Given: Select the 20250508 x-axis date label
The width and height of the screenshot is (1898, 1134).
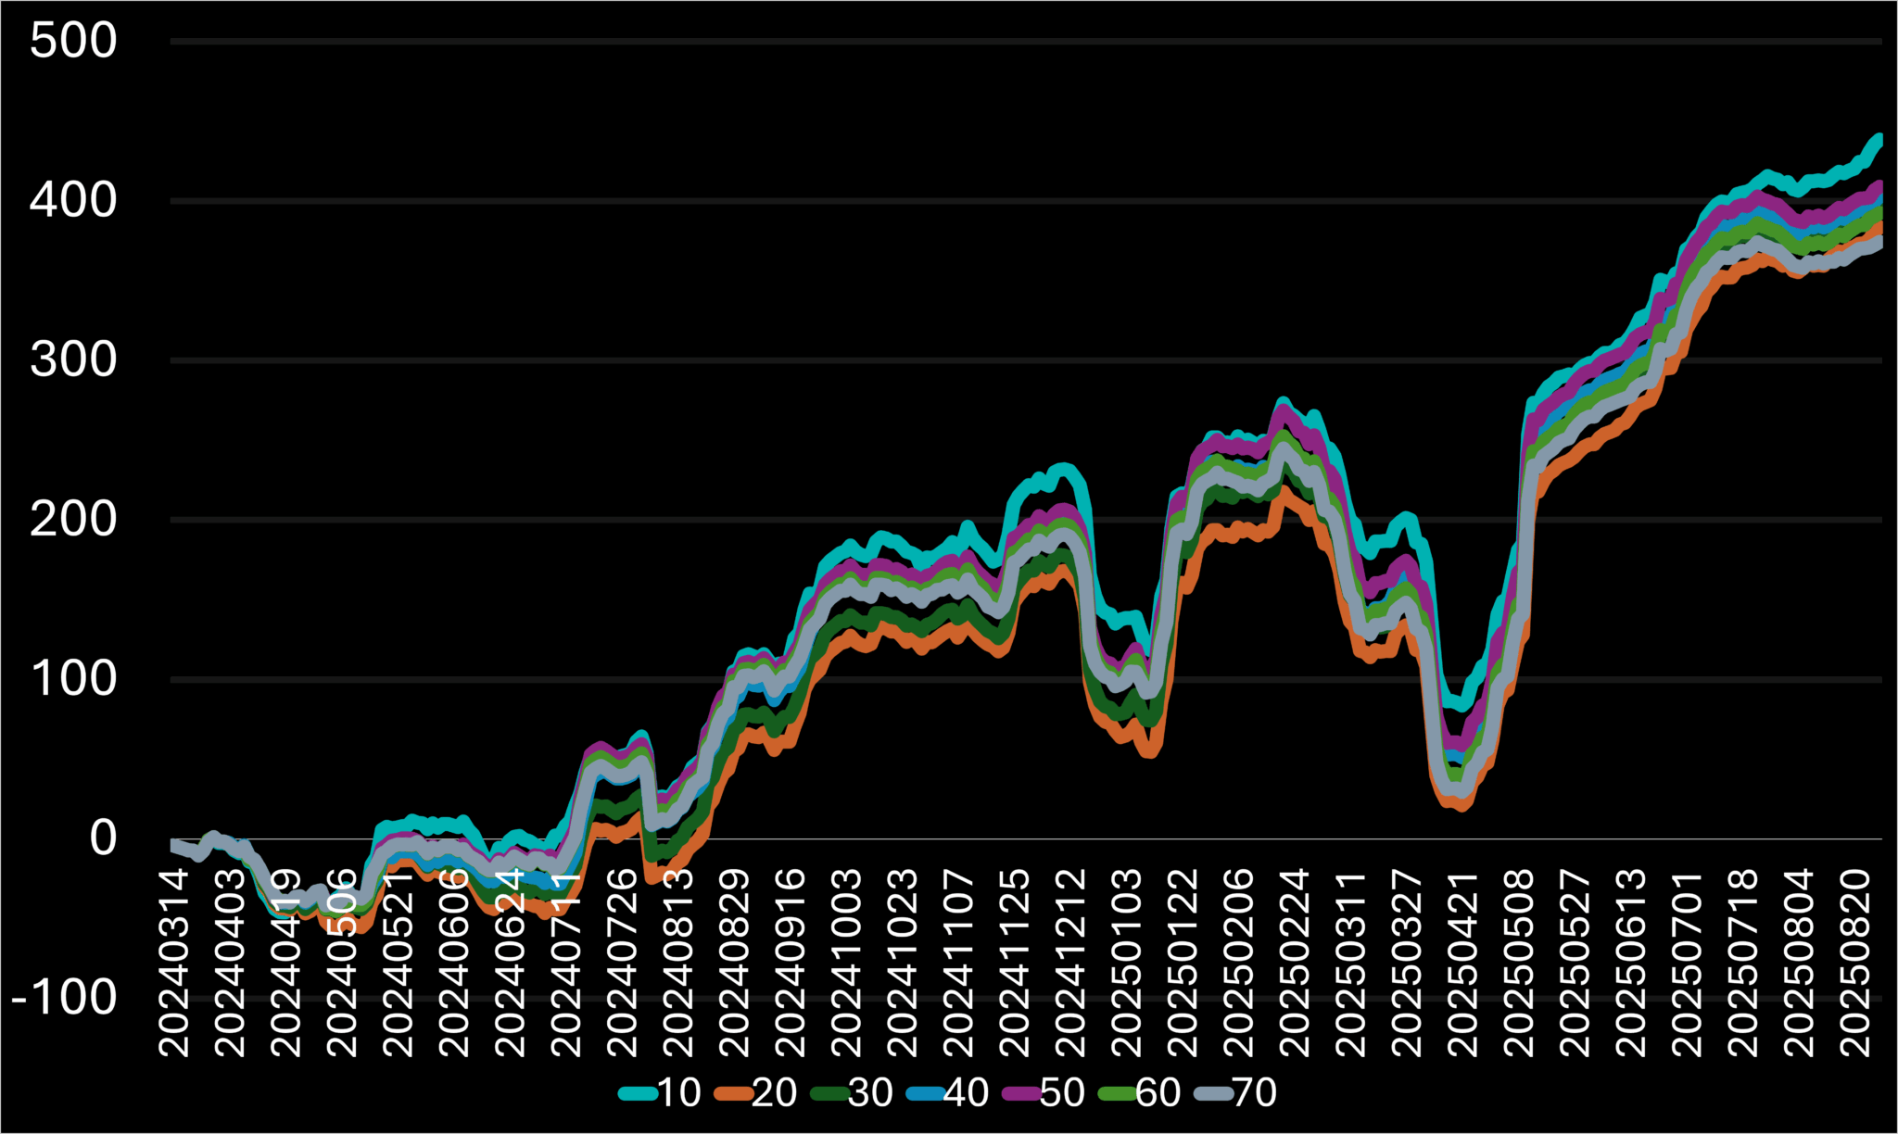Looking at the screenshot, I should [x=1520, y=964].
